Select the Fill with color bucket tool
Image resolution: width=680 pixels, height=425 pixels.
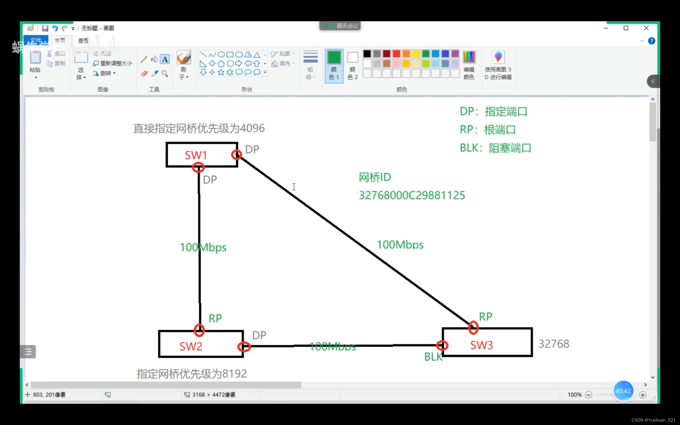click(x=154, y=59)
